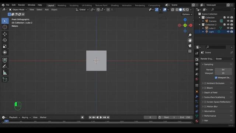Adjust the Viewport samples field
This screenshot has height=133, width=236.
click(223, 73)
